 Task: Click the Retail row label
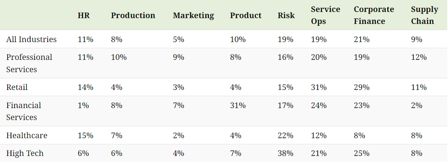[x=17, y=87]
